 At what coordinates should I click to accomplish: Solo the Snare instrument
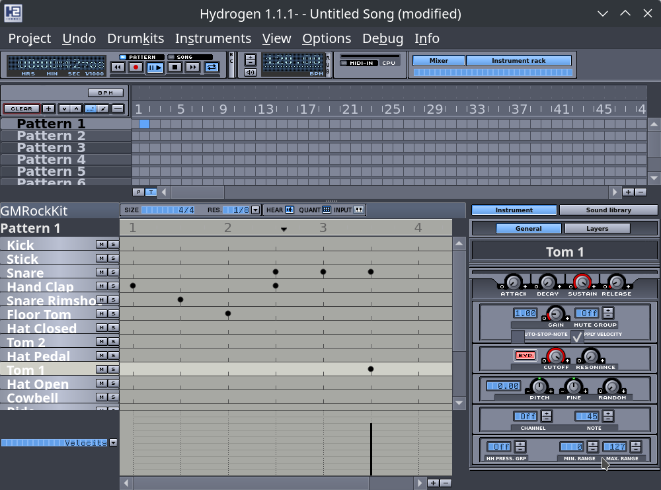[x=112, y=272]
